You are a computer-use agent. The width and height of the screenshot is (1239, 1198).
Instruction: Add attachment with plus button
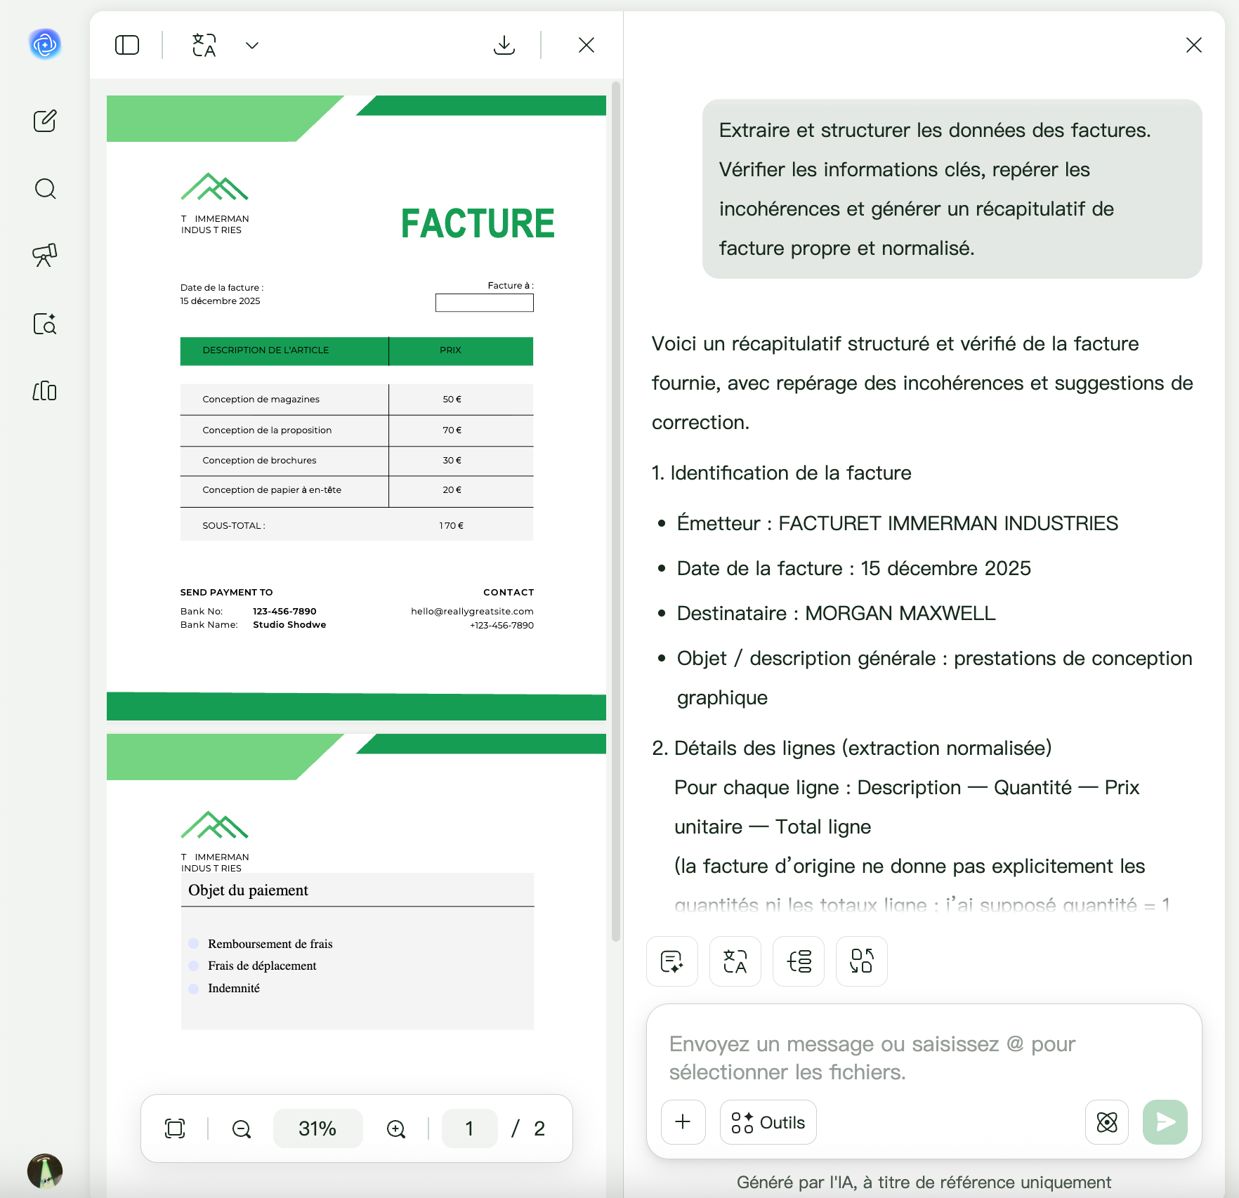pyautogui.click(x=683, y=1121)
